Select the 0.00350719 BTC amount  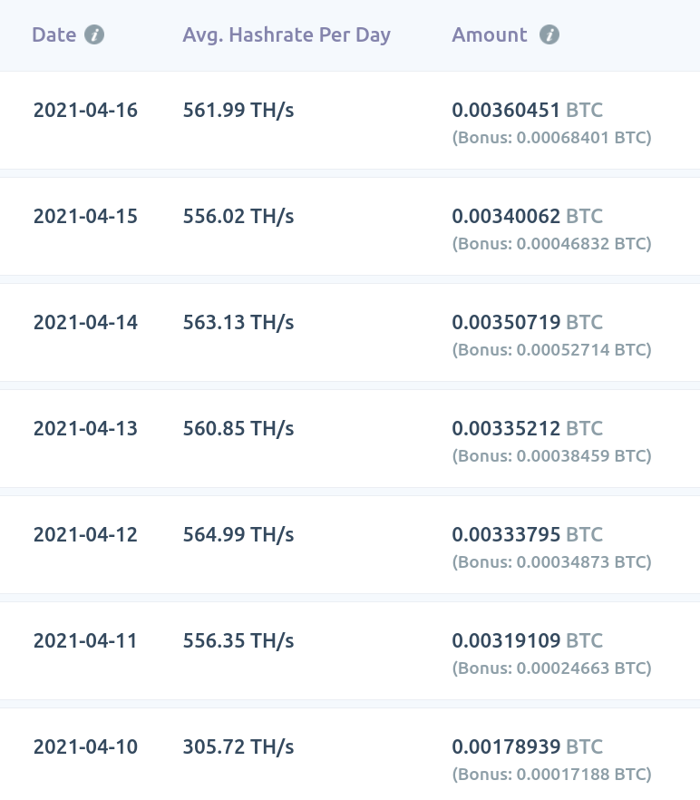[x=528, y=323]
